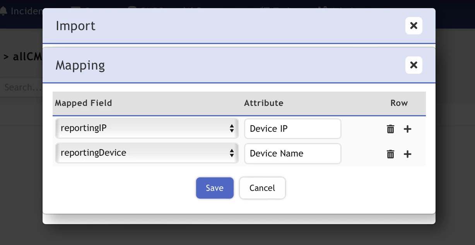Image resolution: width=475 pixels, height=245 pixels.
Task: Add a row after reportingDevice
Action: click(407, 154)
